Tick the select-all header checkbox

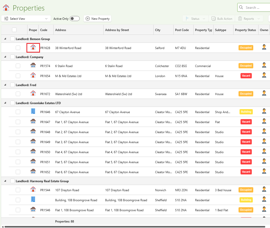pyautogui.click(x=14, y=30)
